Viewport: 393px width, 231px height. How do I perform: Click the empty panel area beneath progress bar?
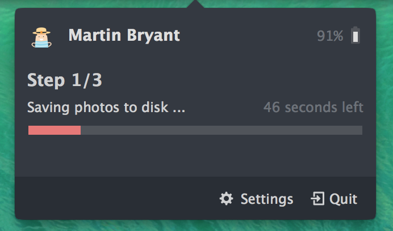click(195, 156)
